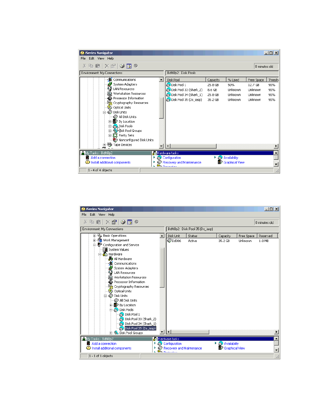Click the Nonconfigured Disk Units tree icon
Viewport: 314px width, 406px height.
115,140
